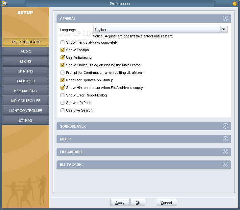Click the Apply button

(120, 202)
